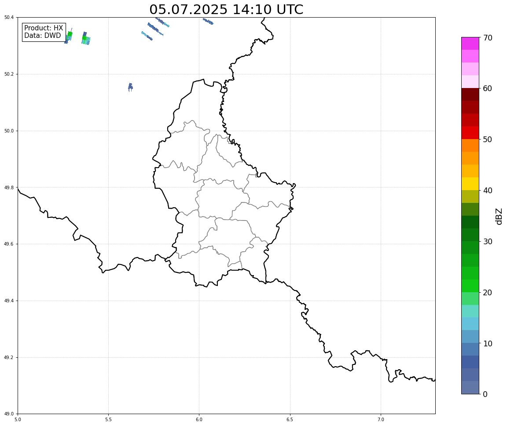
Task: Click the 7.0 longitude axis tick label
Action: (381, 419)
